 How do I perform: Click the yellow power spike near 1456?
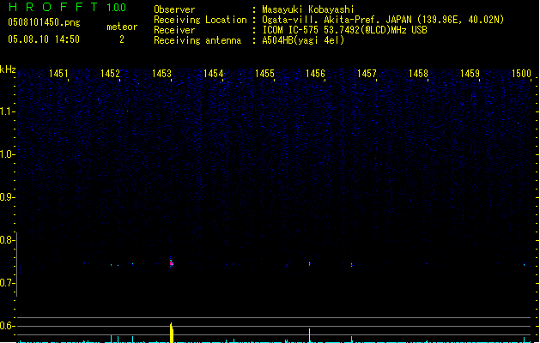pos(309,335)
